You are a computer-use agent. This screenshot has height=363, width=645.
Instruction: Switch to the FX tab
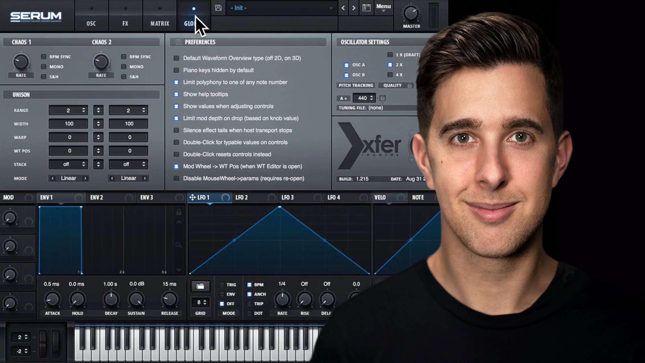coord(125,20)
